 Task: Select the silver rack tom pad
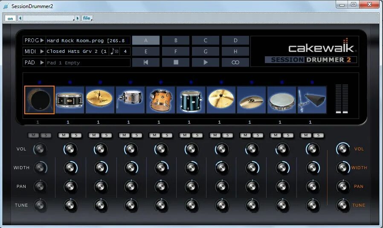131,100
